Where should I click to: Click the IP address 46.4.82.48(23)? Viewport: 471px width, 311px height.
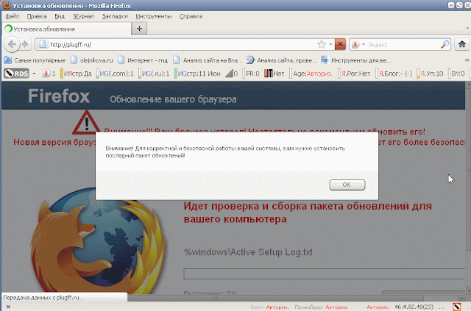point(414,307)
